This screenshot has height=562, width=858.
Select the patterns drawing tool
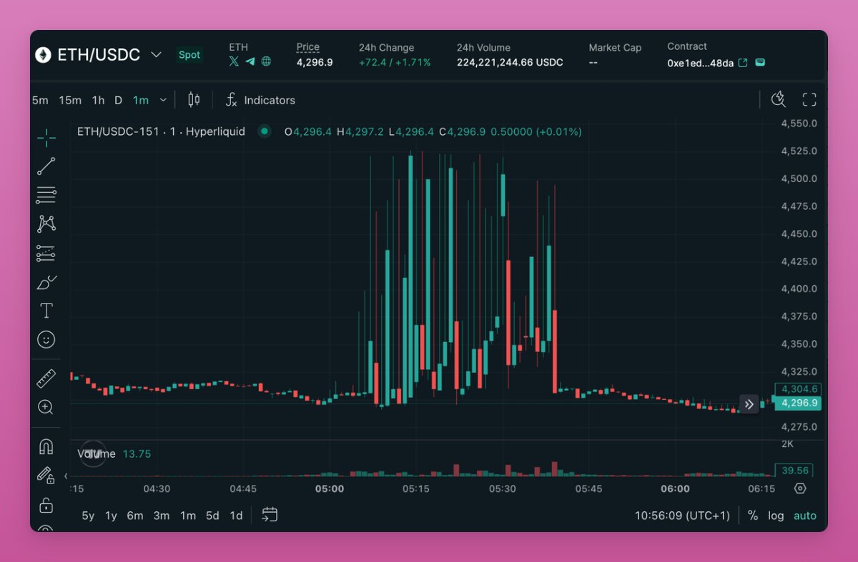coord(46,224)
